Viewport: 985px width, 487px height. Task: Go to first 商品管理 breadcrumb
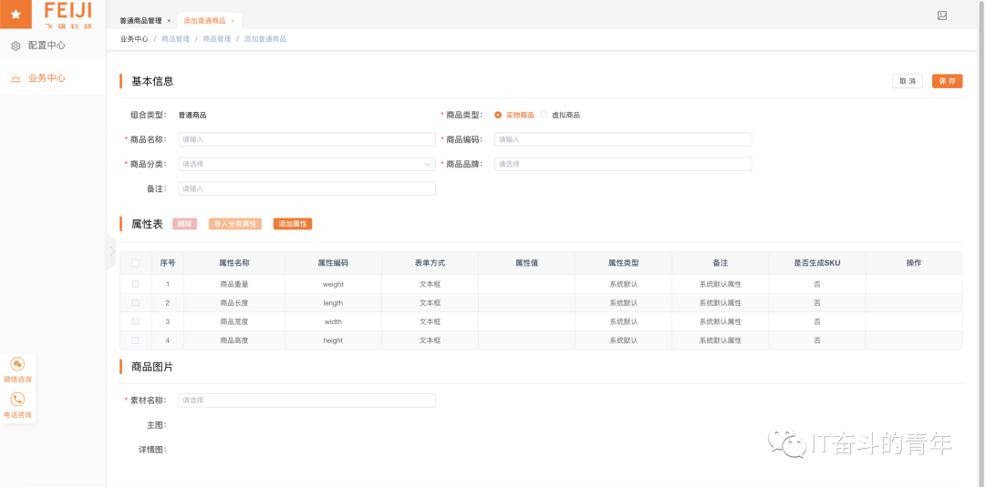(175, 39)
